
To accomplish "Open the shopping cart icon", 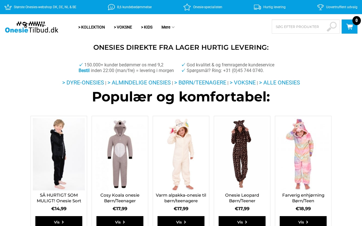I will (350, 27).
